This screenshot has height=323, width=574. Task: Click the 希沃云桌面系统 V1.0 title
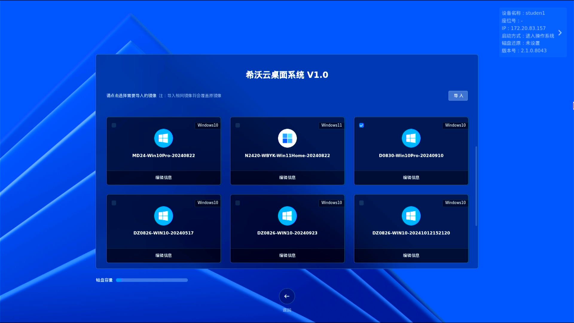click(x=287, y=75)
